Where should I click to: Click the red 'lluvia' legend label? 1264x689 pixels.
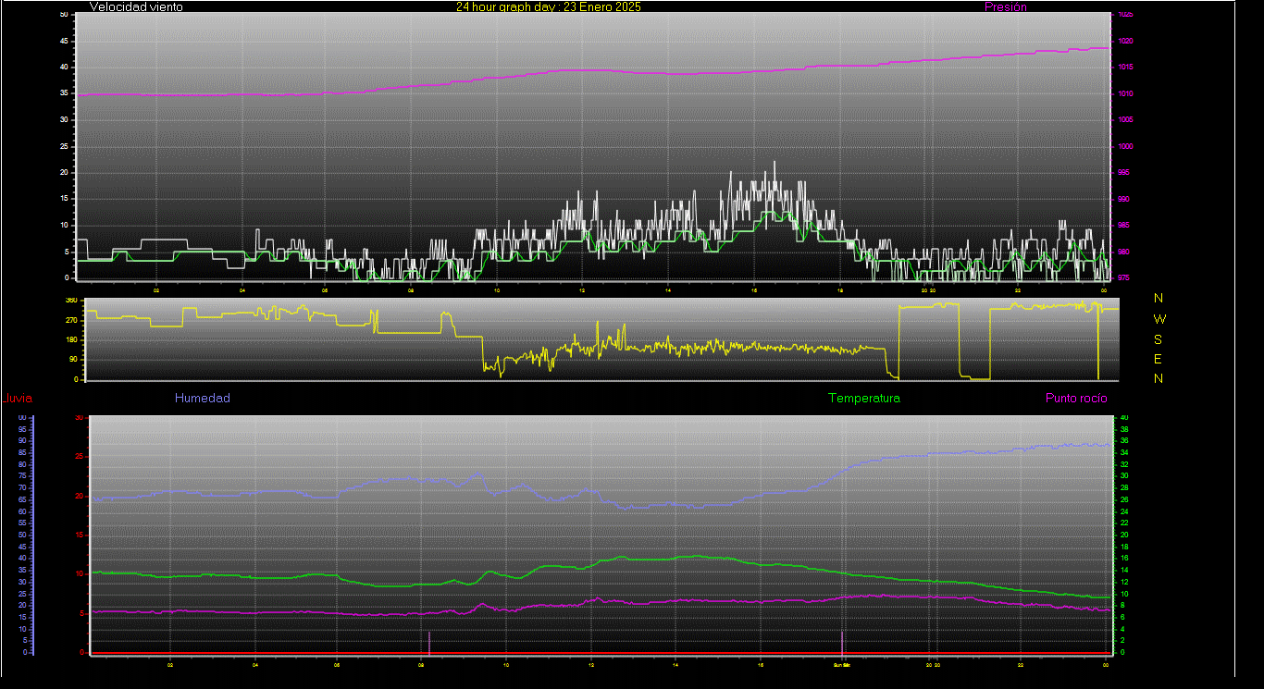(x=18, y=399)
